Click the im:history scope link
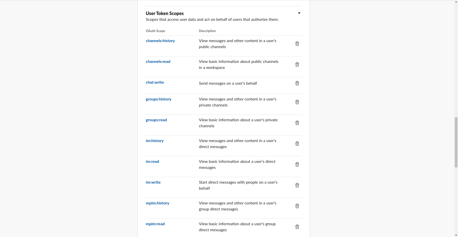 [155, 141]
